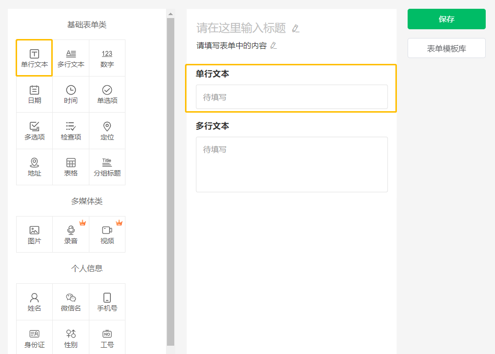Viewport: 495px width, 354px height.
Task: Click the green 保存 save button
Action: 446,19
